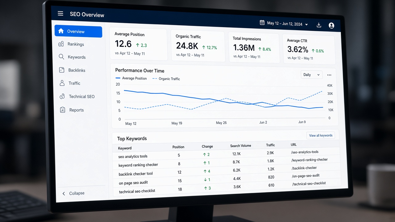Click the Reports clipboard icon
Image resolution: width=395 pixels, height=222 pixels.
tap(63, 110)
